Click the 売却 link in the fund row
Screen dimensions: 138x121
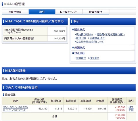coord(131,110)
